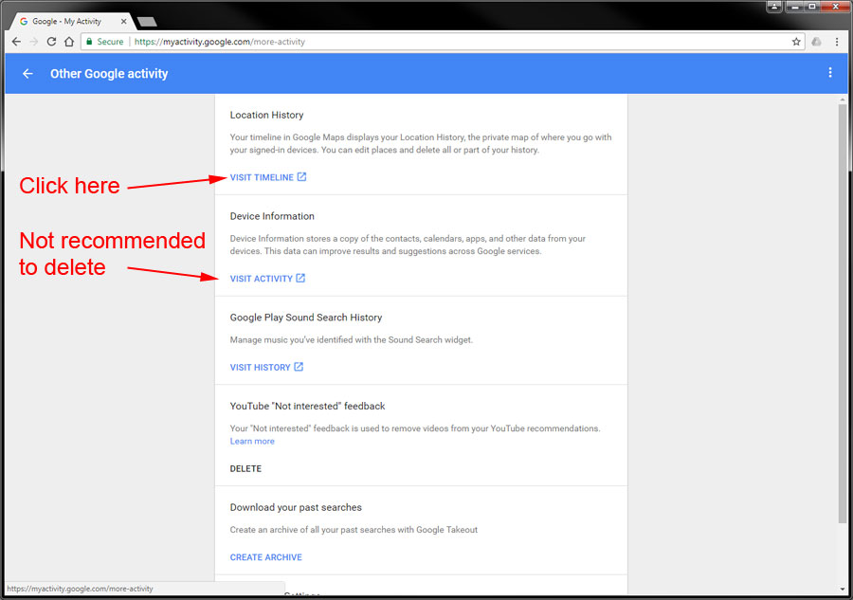The image size is (853, 600).
Task: Open the Chrome three-dot menu
Action: click(837, 42)
